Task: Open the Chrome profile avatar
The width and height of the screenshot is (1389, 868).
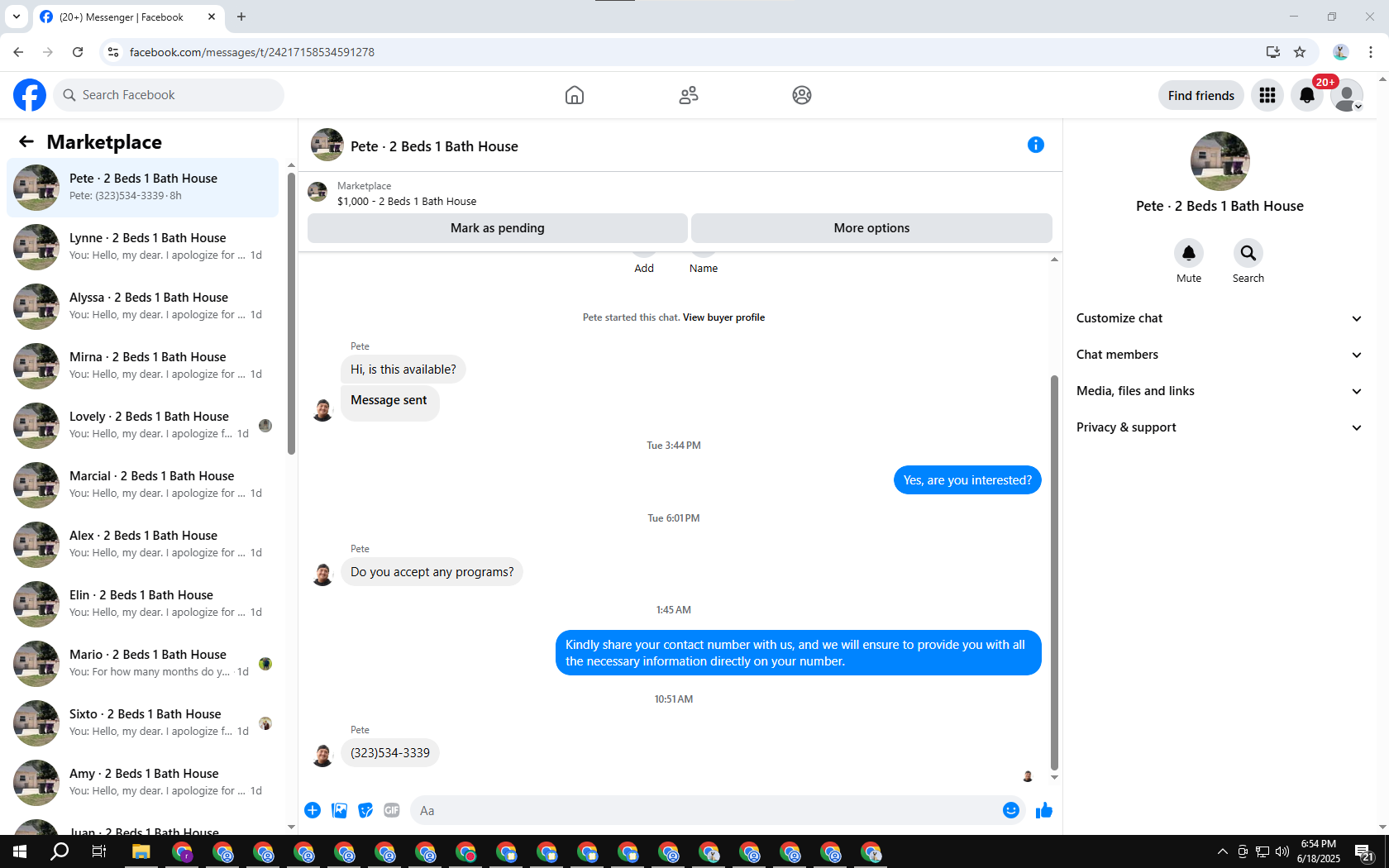Action: pos(1341,52)
